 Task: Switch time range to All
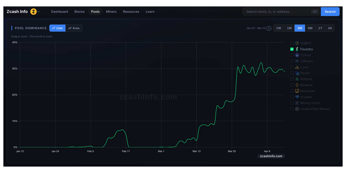[330, 28]
